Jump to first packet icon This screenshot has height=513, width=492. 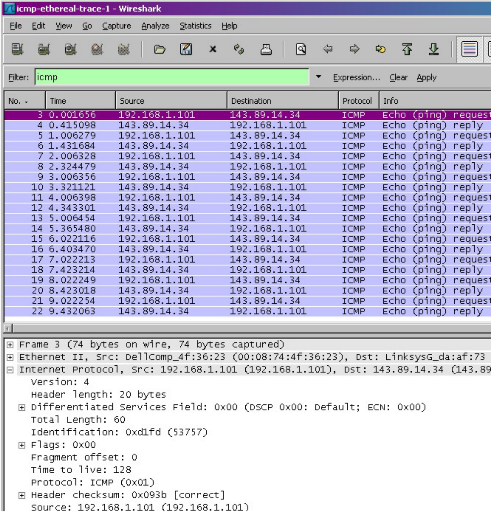(407, 50)
